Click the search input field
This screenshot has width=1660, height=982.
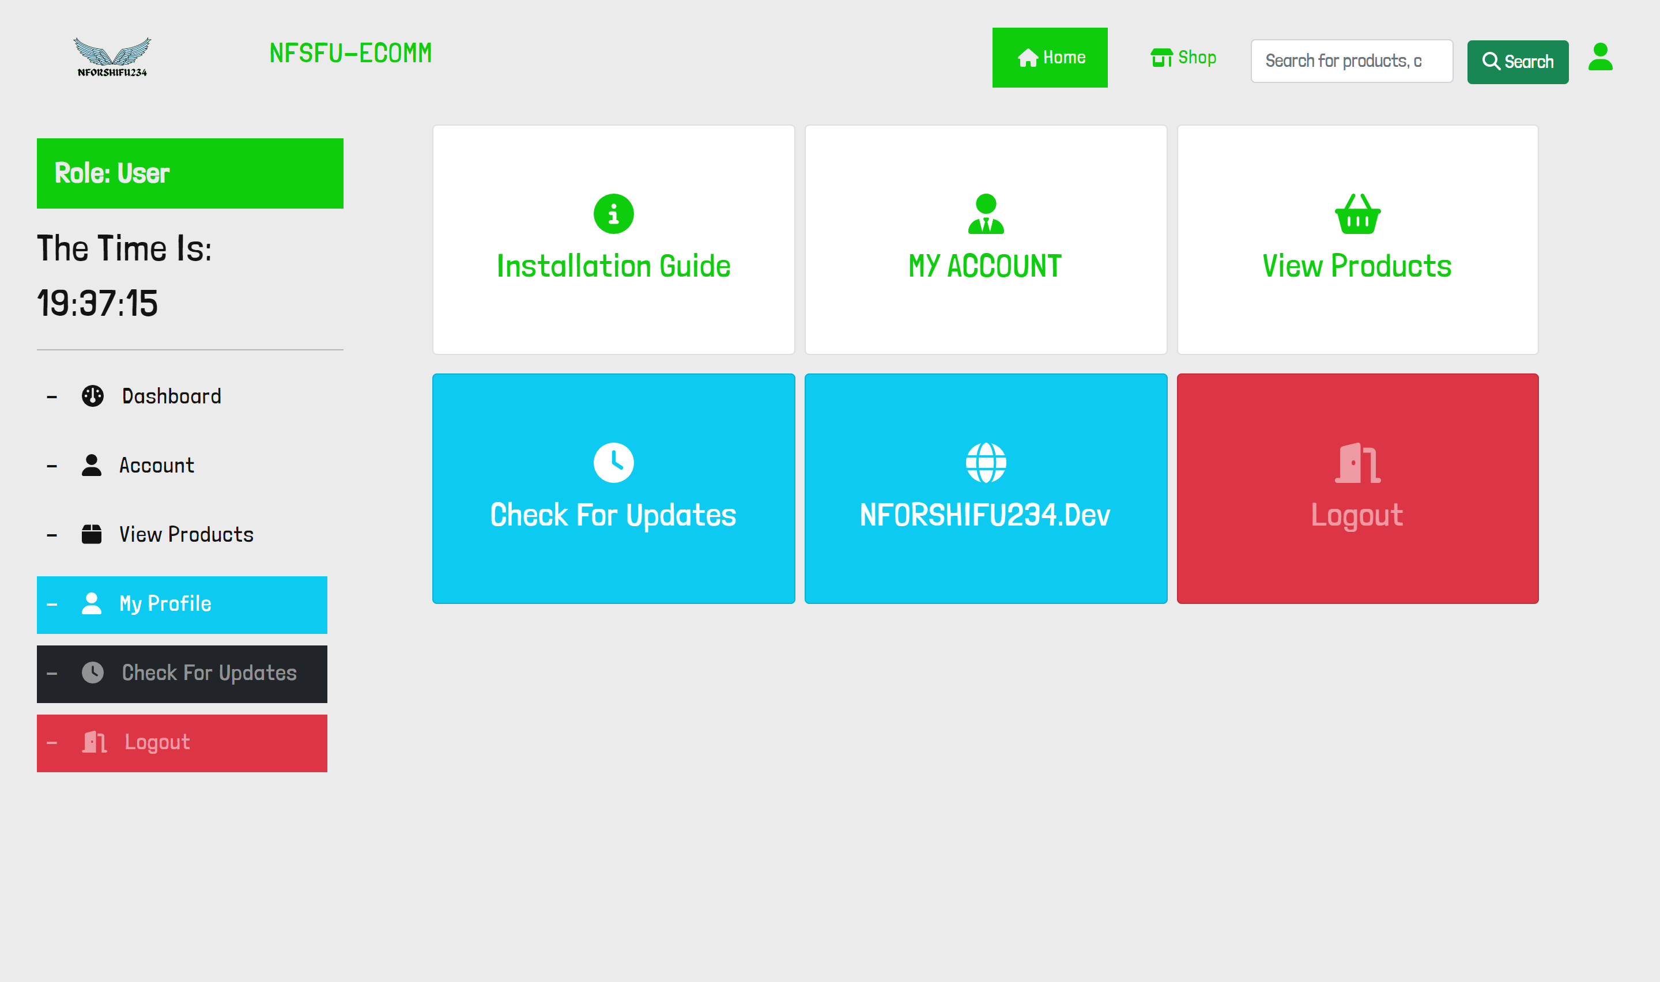pos(1352,57)
